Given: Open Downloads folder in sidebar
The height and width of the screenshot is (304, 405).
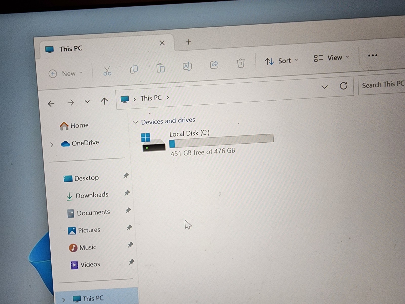Looking at the screenshot, I should 87,195.
